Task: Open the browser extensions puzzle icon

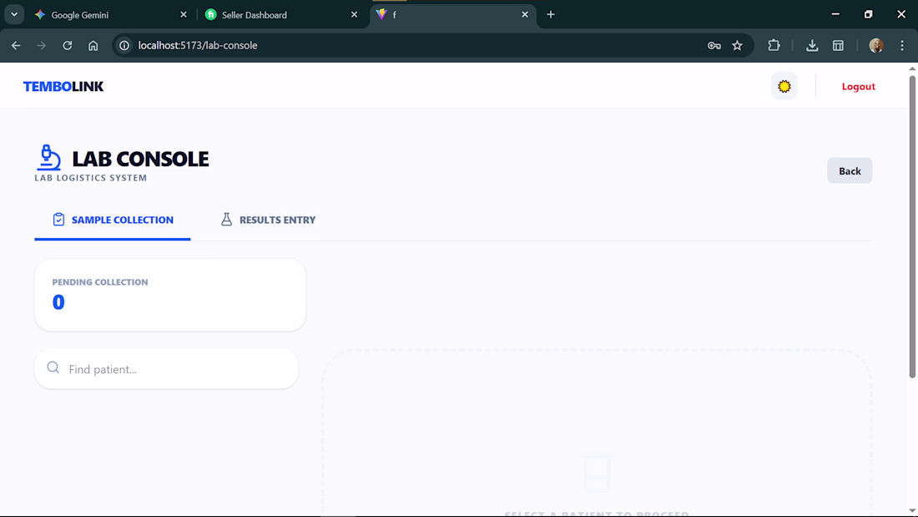Action: click(774, 45)
